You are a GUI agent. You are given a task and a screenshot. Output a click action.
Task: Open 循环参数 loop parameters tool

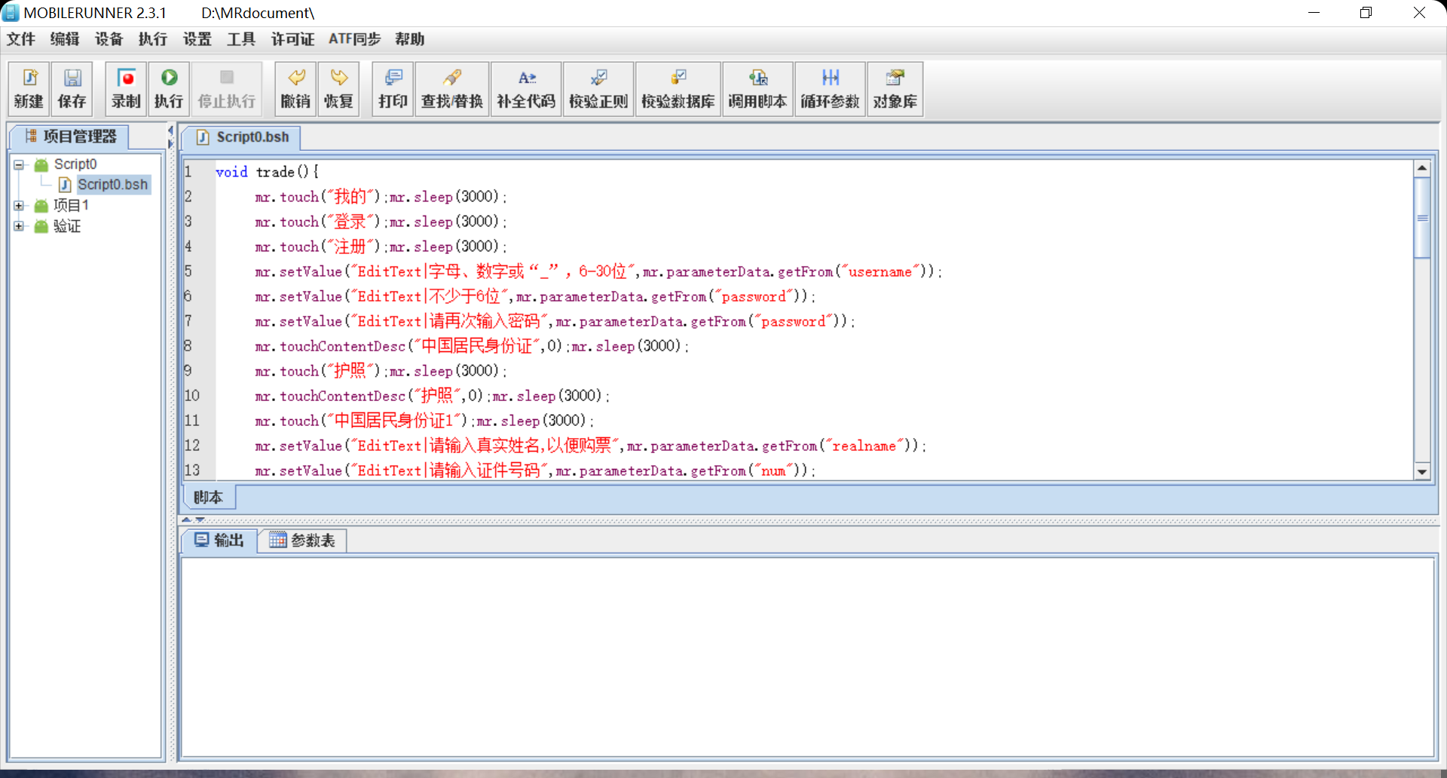(x=830, y=89)
